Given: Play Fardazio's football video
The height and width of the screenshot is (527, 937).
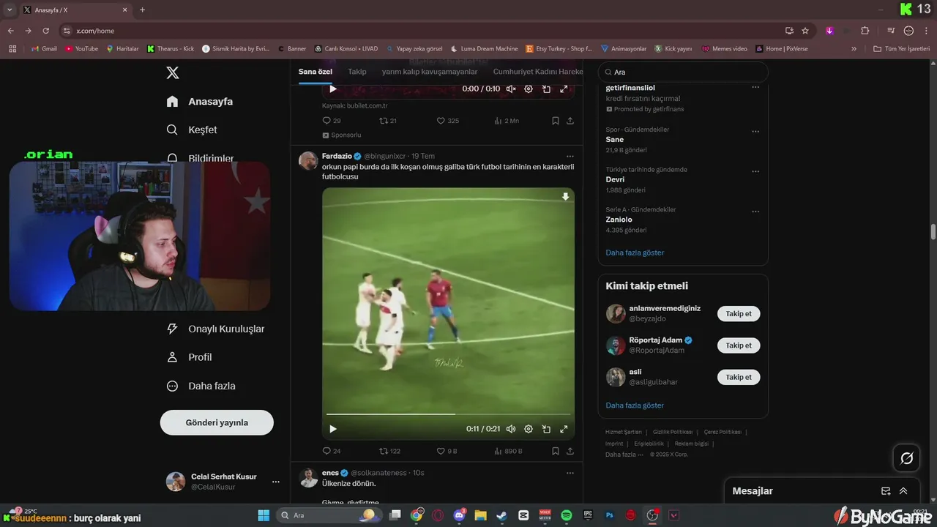Looking at the screenshot, I should point(333,429).
